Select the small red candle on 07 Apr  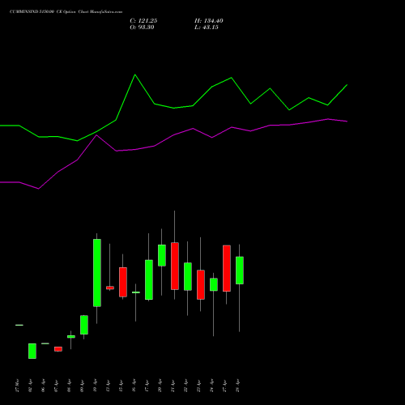pos(58,349)
